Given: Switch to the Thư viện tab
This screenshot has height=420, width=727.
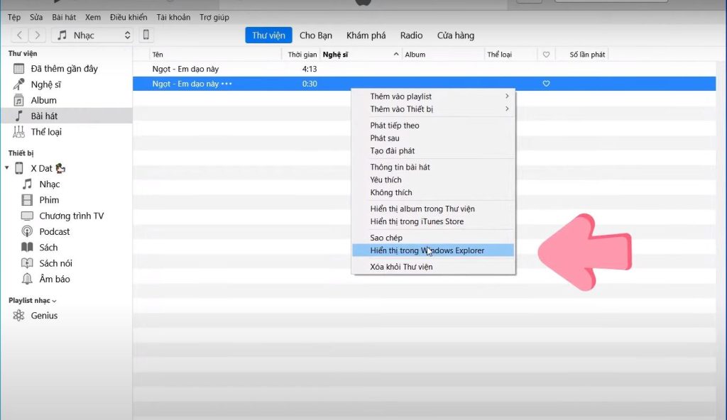Looking at the screenshot, I should click(x=268, y=35).
